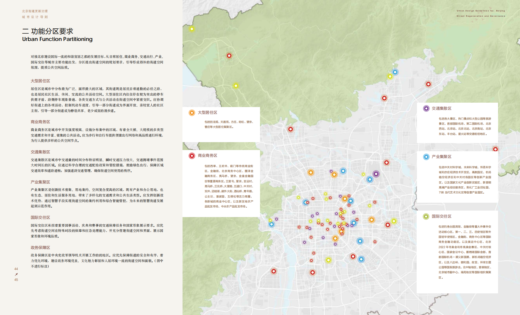Click the orange 大型居住区 legend icon
This screenshot has height=315, width=520.
pyautogui.click(x=192, y=113)
